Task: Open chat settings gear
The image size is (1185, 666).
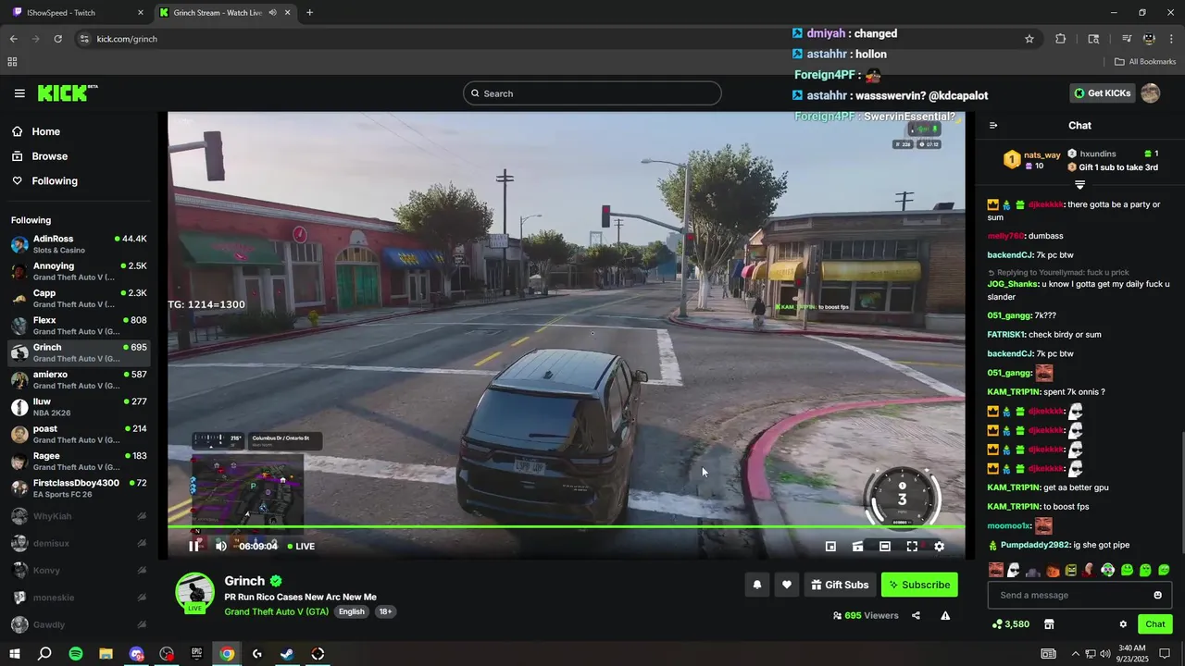Action: click(1123, 624)
